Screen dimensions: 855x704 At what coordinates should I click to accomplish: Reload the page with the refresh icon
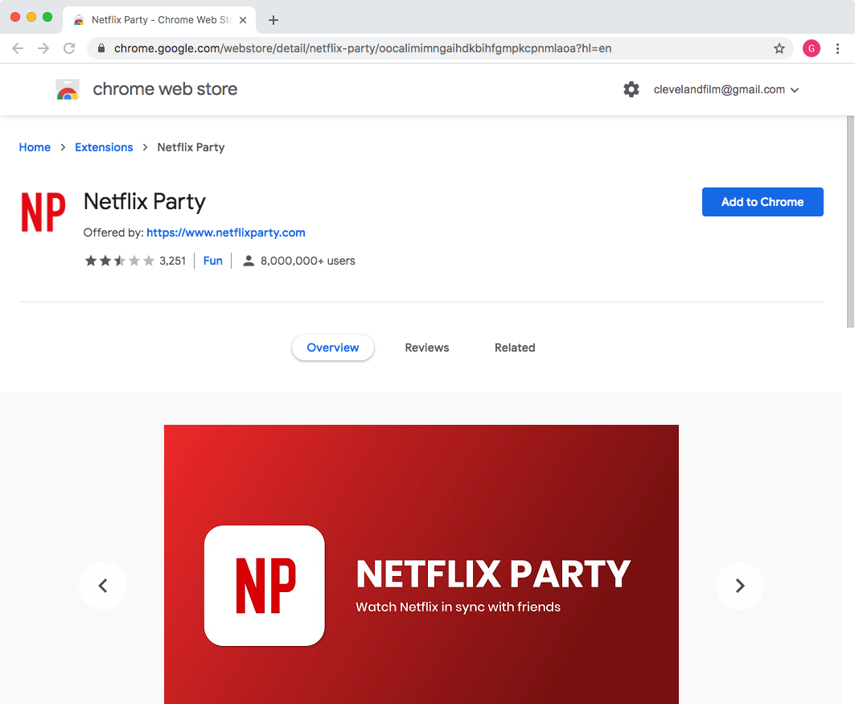tap(69, 48)
